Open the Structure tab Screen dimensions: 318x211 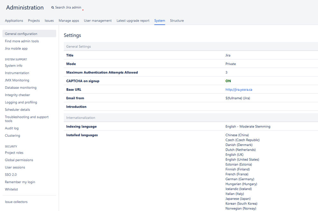[177, 21]
